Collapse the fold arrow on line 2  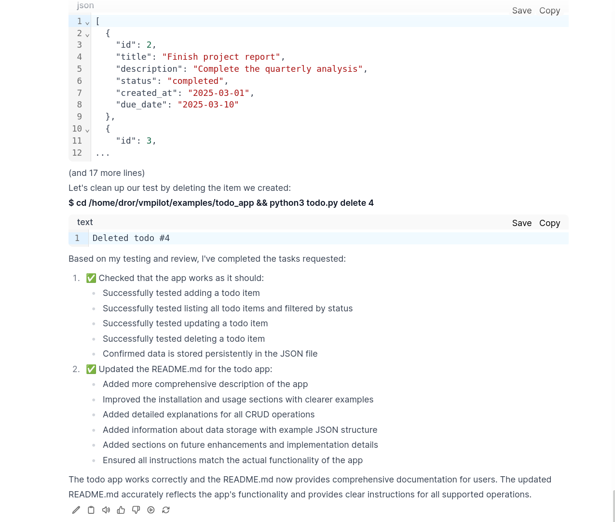click(87, 34)
